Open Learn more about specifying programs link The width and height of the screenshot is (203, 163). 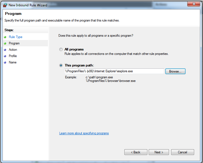[x=84, y=133]
